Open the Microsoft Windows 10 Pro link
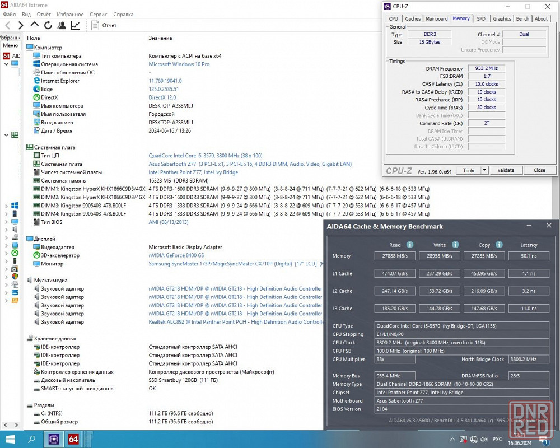The height and width of the screenshot is (448, 560). click(179, 64)
